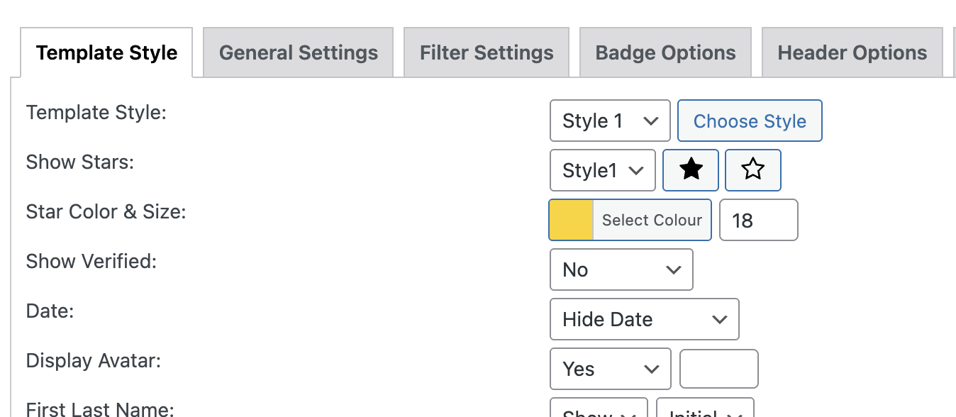
Task: Switch to the Template Style tab
Action: (106, 52)
